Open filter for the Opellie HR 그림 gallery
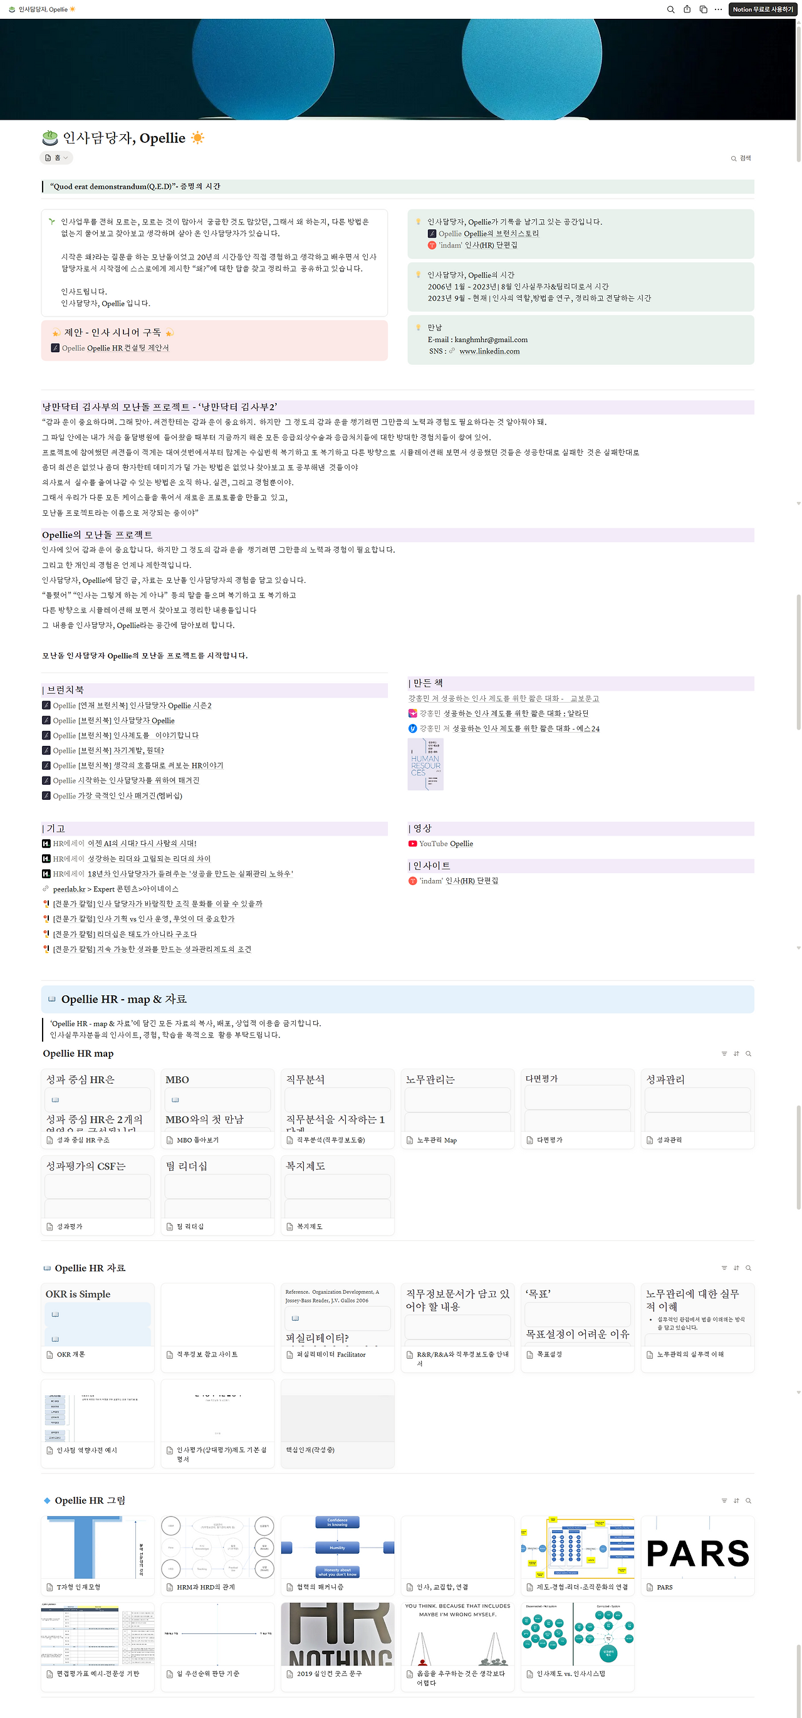 (x=724, y=1501)
